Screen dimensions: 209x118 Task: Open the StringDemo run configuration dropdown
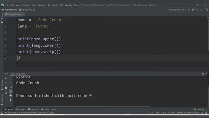[x=176, y=10]
